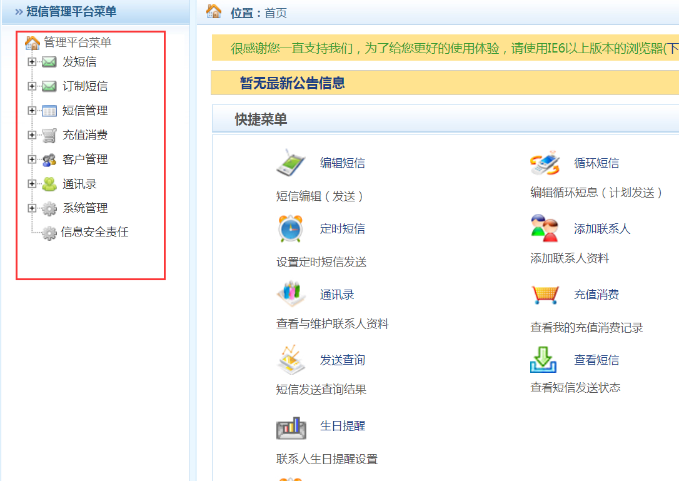Click the alarm clock icon for 定时短信
Viewport: 679px width, 481px height.
point(291,228)
